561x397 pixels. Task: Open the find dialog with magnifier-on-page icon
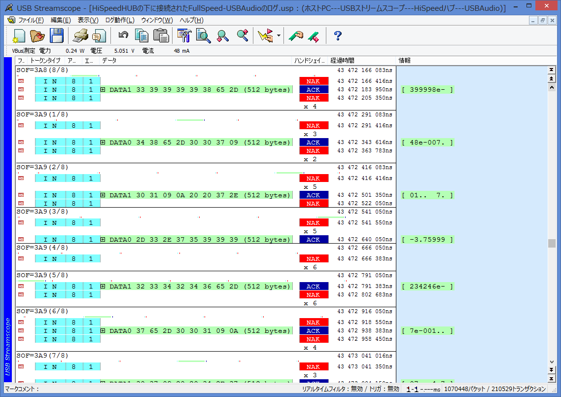click(203, 36)
